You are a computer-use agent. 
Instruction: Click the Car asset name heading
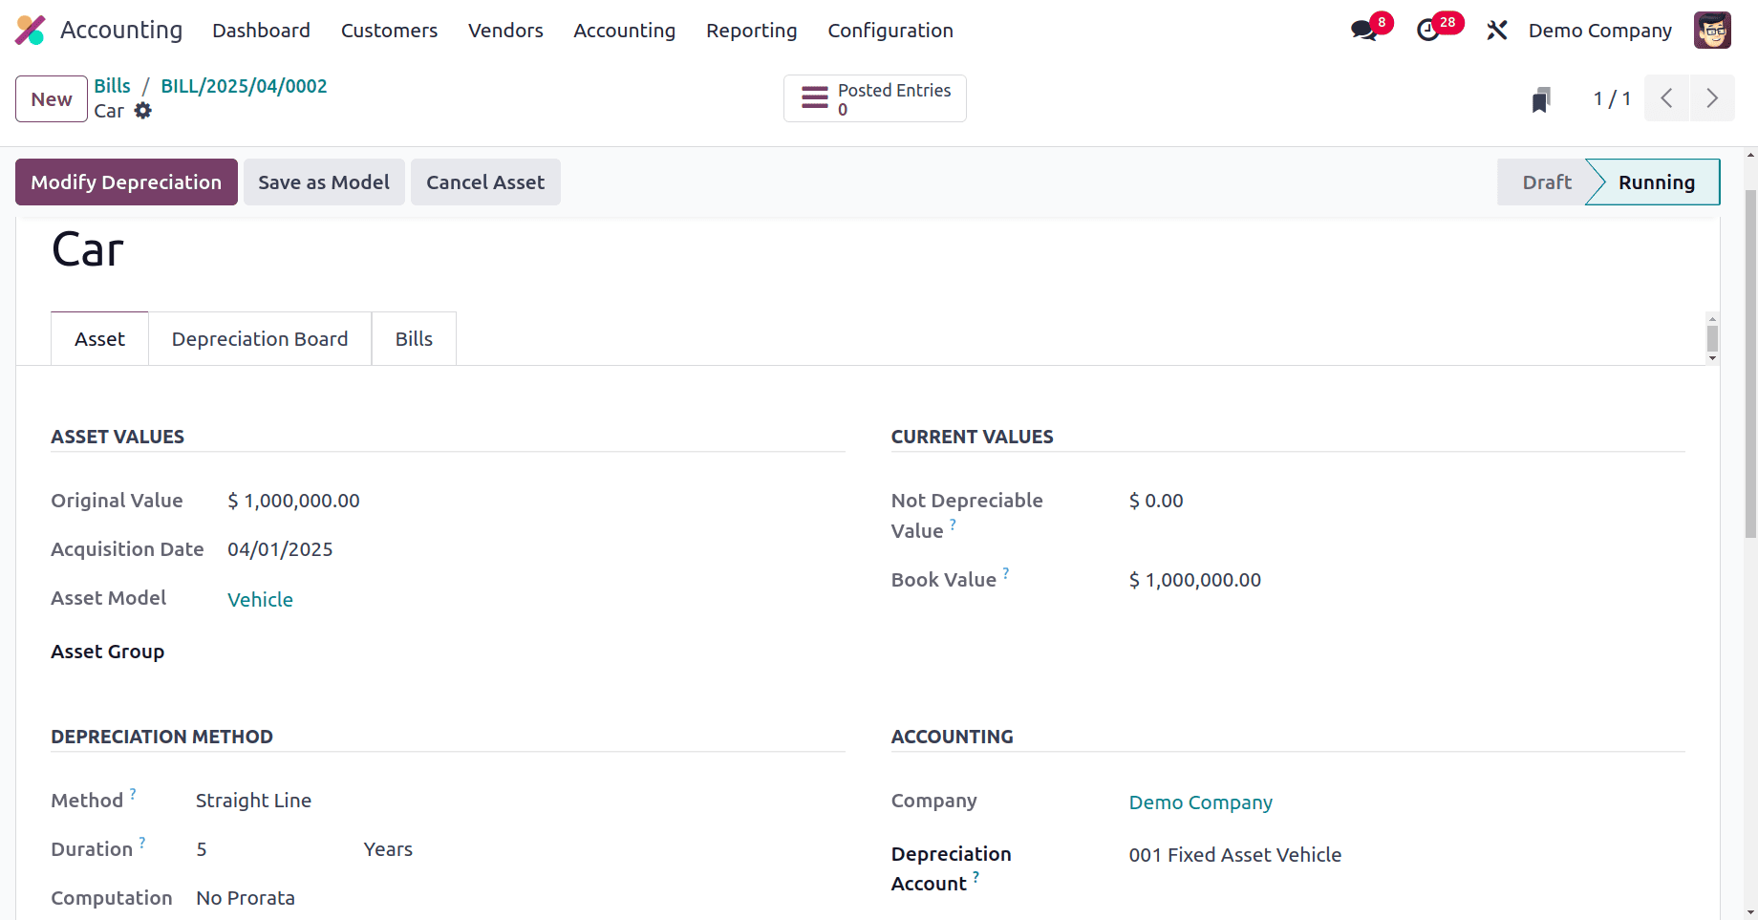point(88,250)
